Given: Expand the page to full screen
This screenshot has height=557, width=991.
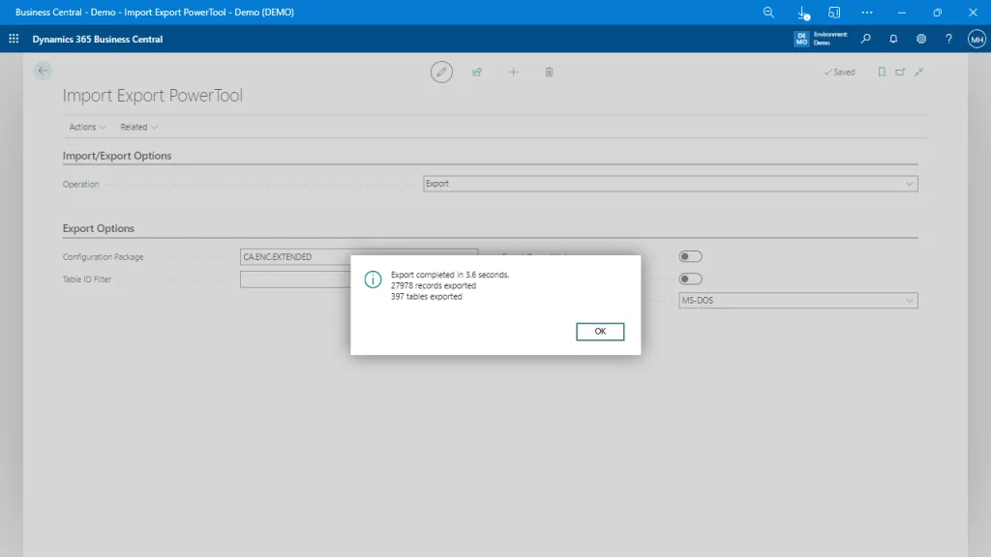Looking at the screenshot, I should coord(918,72).
